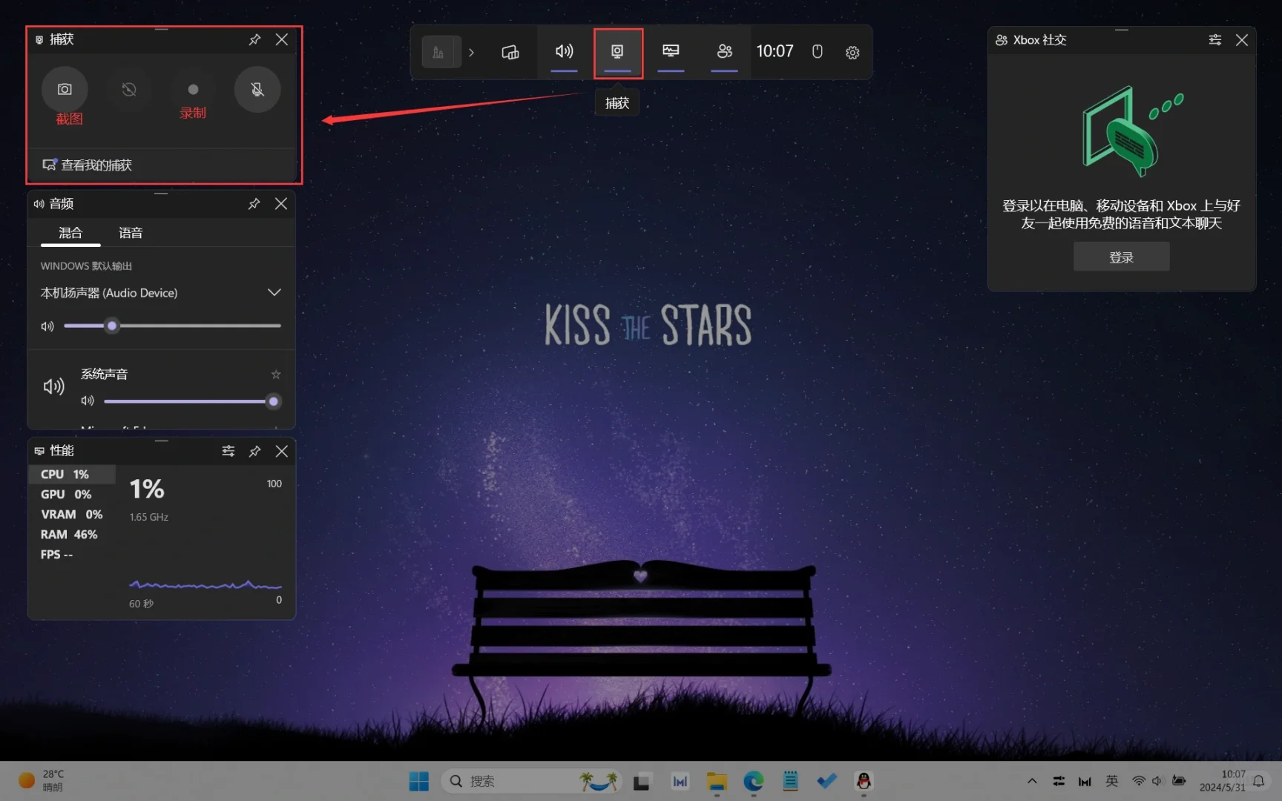Launch Microsoft Edge from the taskbar
The width and height of the screenshot is (1282, 801).
(754, 781)
